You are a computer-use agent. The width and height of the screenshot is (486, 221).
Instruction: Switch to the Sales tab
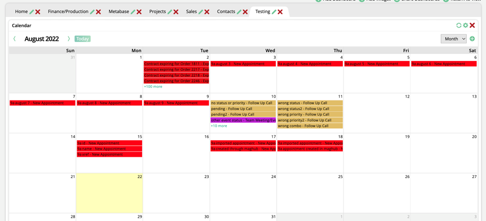(x=192, y=12)
